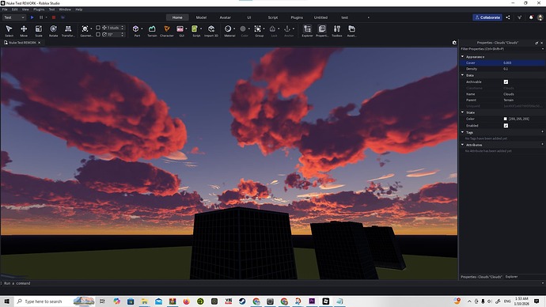Collapse the Tags section
This screenshot has height=307, width=546.
(x=463, y=132)
